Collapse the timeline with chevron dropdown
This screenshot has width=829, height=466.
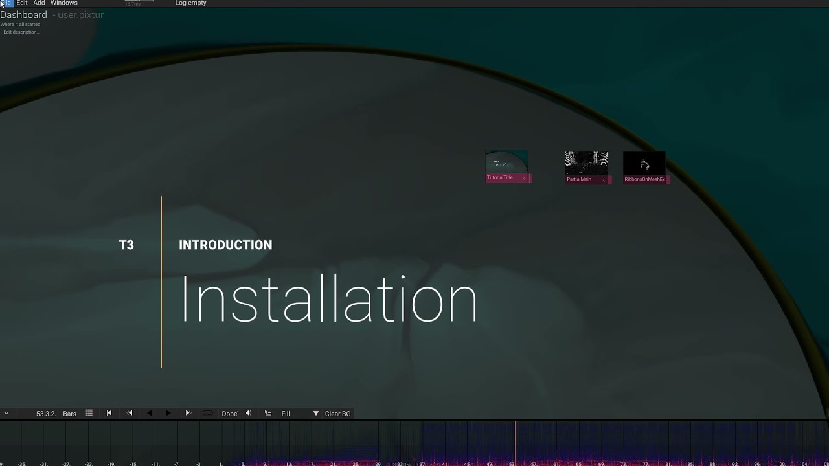[x=6, y=414]
